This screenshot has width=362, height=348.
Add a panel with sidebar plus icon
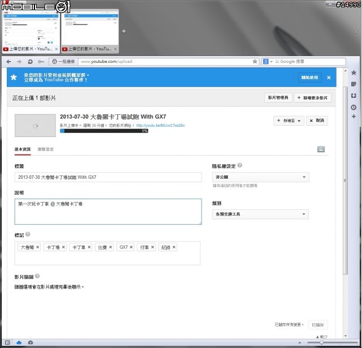(354, 117)
